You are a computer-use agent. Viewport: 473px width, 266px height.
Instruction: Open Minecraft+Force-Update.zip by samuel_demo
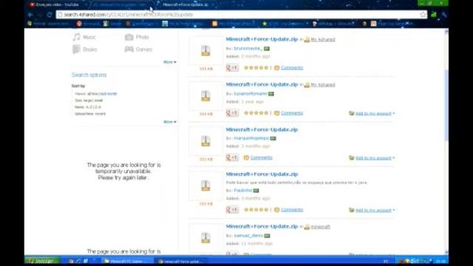coord(262,227)
